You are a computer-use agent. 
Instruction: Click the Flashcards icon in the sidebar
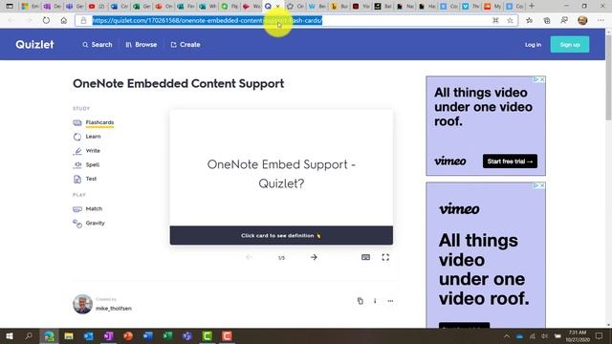[x=77, y=123]
